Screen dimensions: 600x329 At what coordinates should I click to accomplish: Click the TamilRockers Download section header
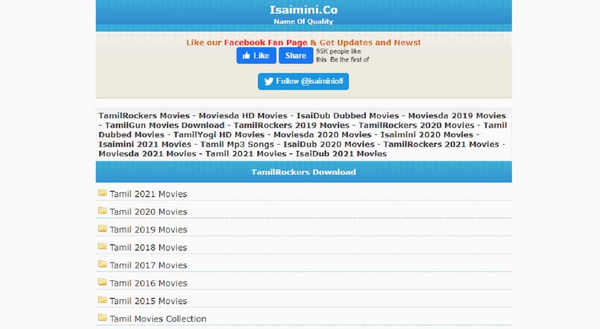point(303,172)
